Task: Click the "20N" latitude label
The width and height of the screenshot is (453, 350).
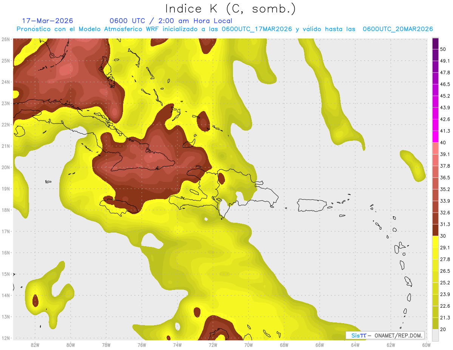Action: (x=5, y=167)
